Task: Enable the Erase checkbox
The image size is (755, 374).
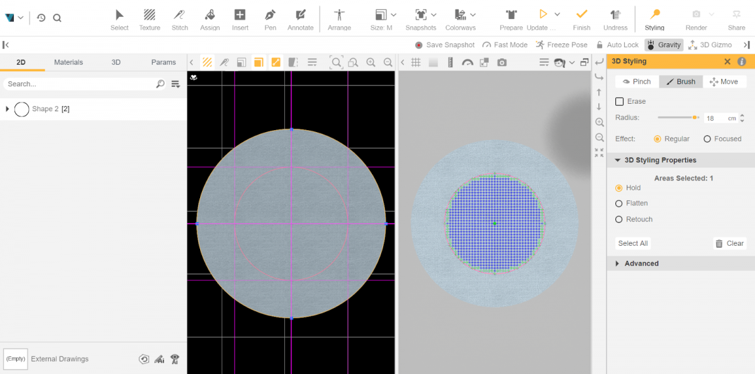Action: tap(619, 101)
